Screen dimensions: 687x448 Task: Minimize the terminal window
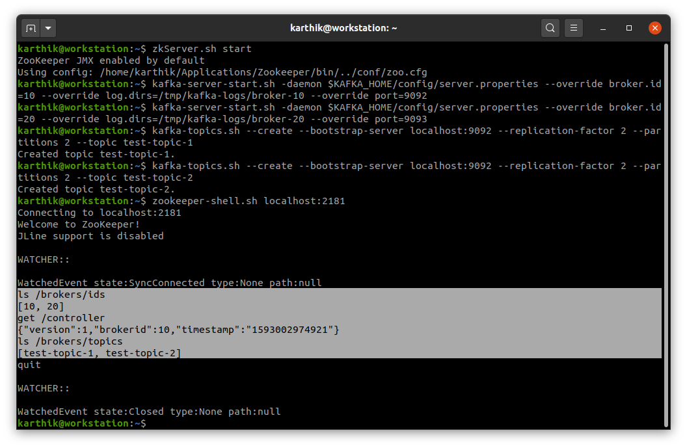point(603,29)
